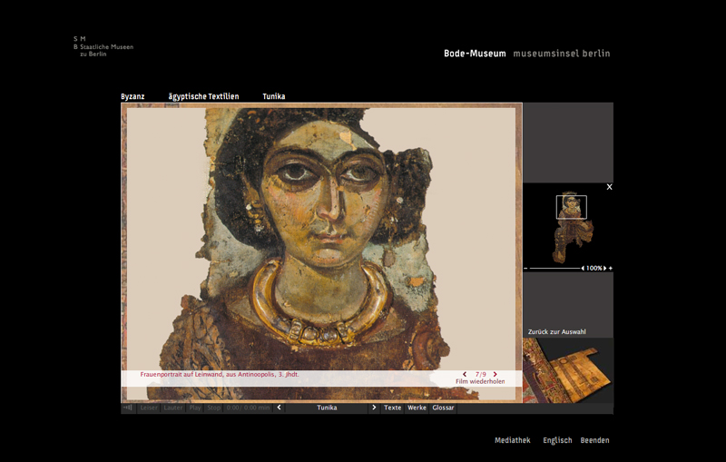The height and width of the screenshot is (462, 726).
Task: Click the Bode-Museum title
Action: [x=475, y=54]
